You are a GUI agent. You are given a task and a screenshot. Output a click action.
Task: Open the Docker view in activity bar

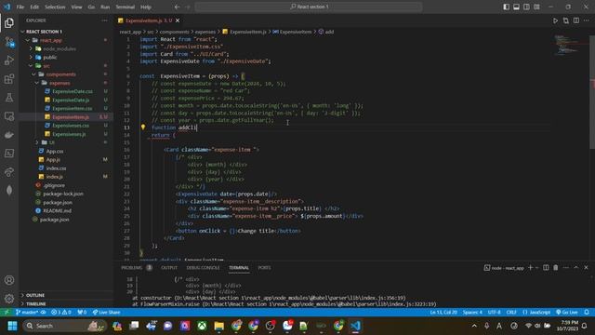coord(9,135)
